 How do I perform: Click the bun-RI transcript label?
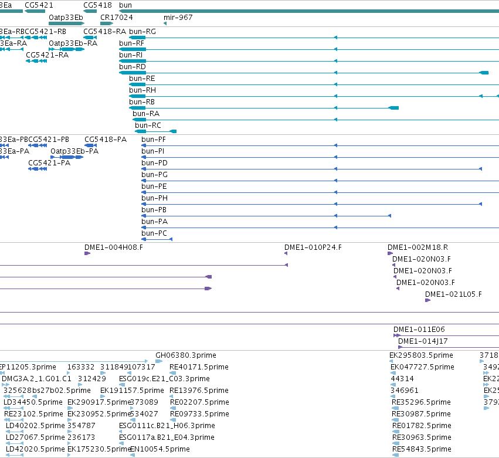pos(131,55)
